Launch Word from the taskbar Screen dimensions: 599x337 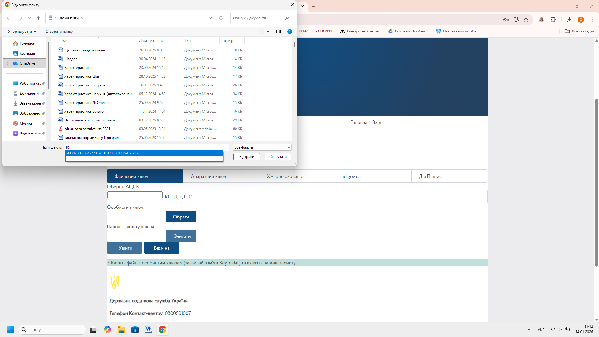tap(149, 330)
